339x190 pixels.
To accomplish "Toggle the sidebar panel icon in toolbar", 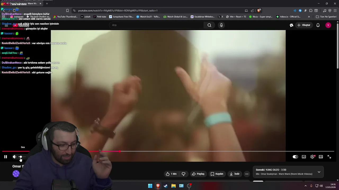I will click(x=316, y=11).
